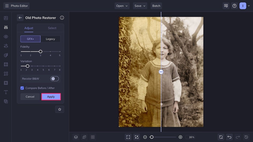Viewport: 253px width, 142px height.
Task: Open the Textures sidebar icon
Action: (6, 101)
